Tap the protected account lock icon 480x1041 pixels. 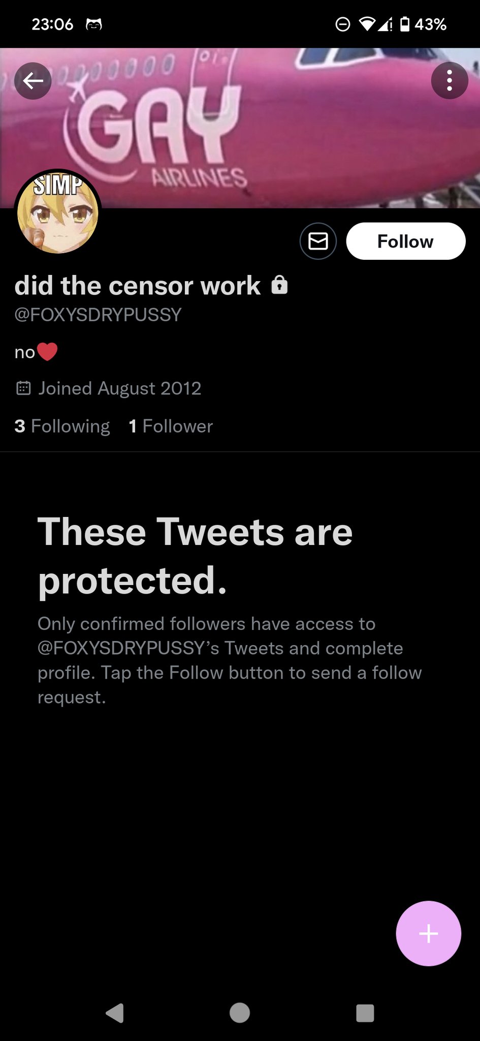point(279,285)
